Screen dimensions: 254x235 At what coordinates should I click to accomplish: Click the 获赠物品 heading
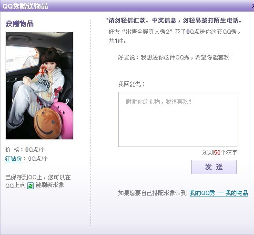[20, 24]
